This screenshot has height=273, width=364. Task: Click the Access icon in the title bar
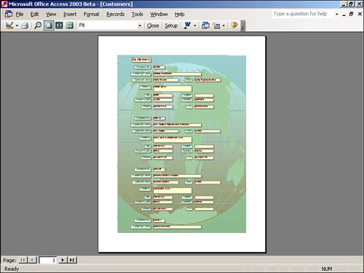click(4, 4)
